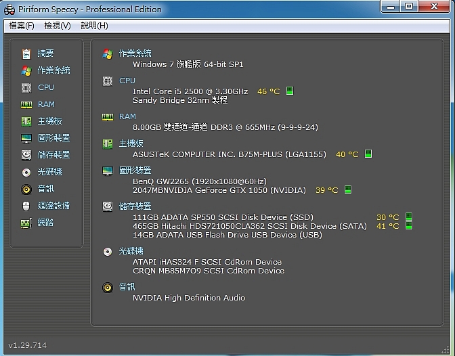Click the 465GB Hitachi HDS721050CLA362 line

coord(250,226)
